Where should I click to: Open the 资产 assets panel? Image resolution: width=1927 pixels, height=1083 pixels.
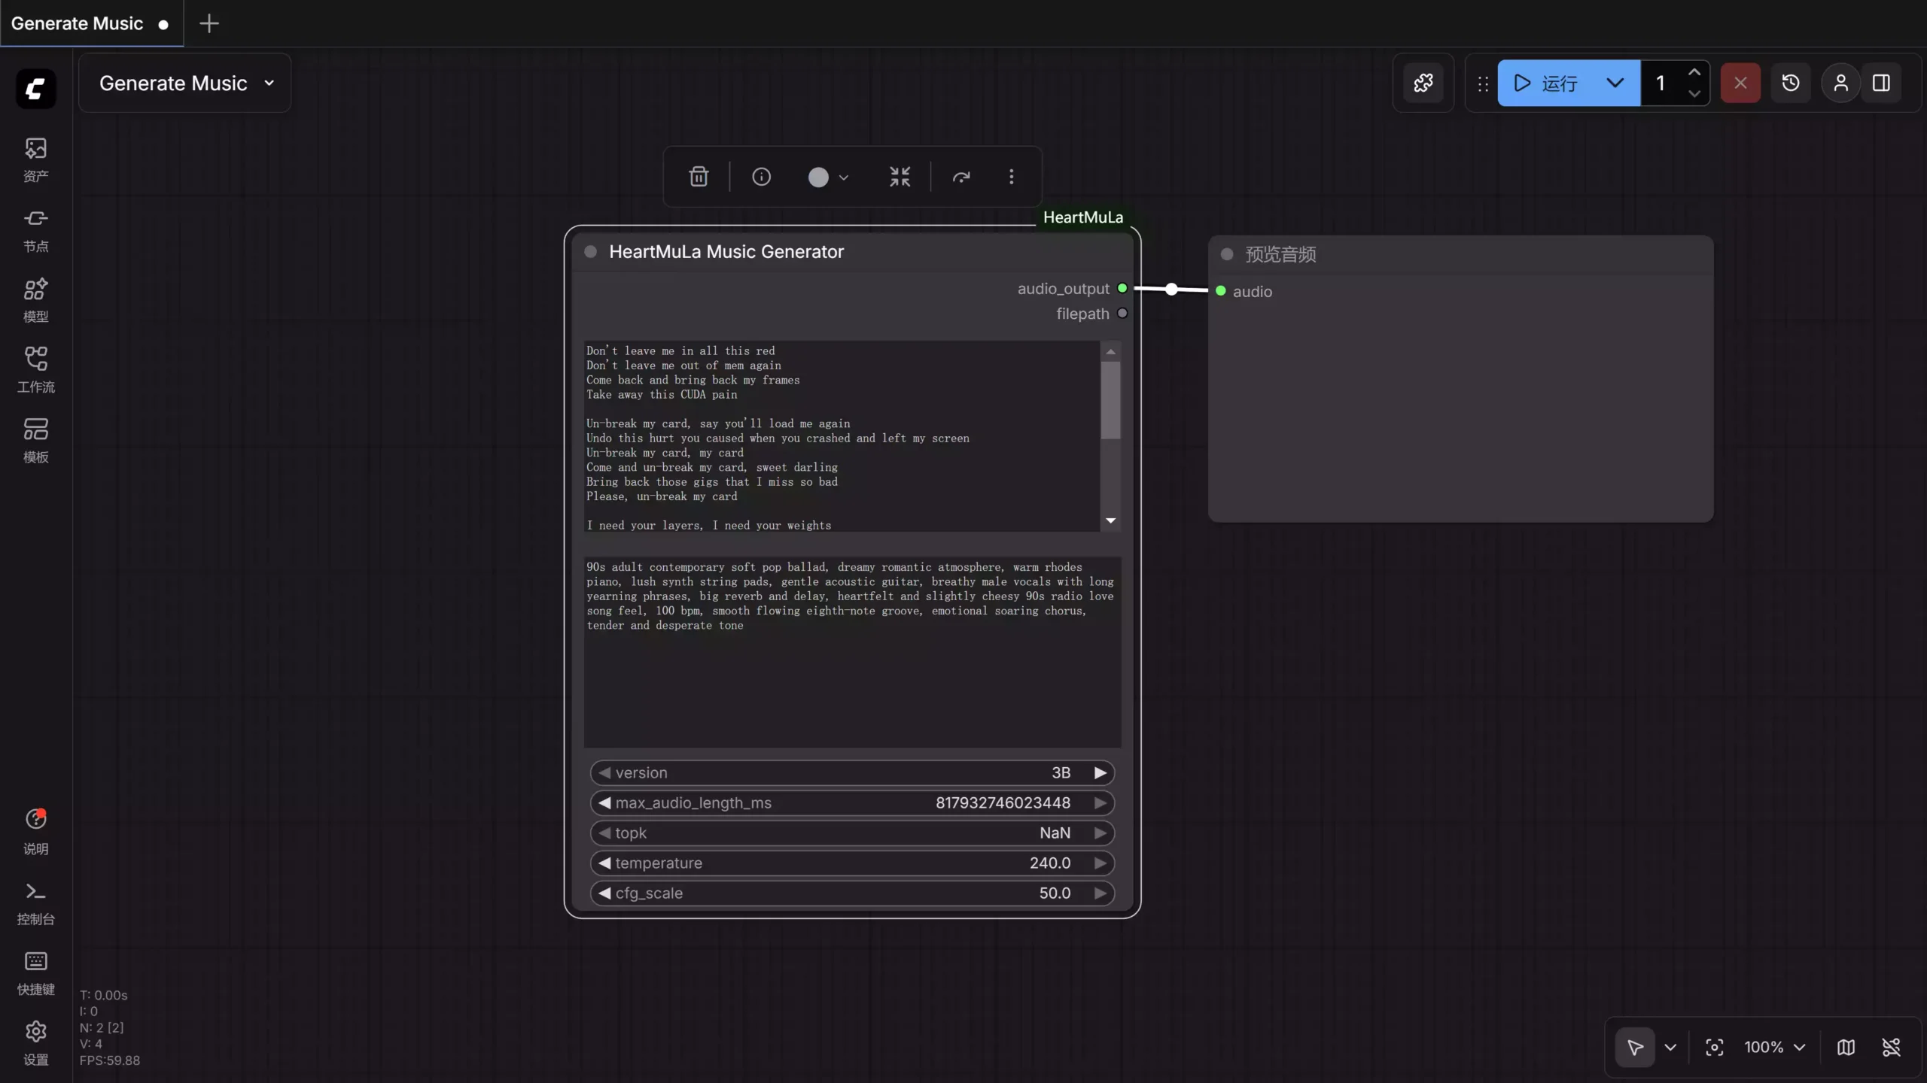click(x=35, y=159)
